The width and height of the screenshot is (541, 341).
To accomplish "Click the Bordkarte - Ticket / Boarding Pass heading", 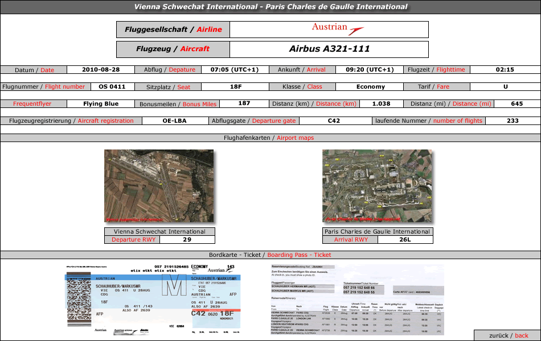I will coord(270,255).
